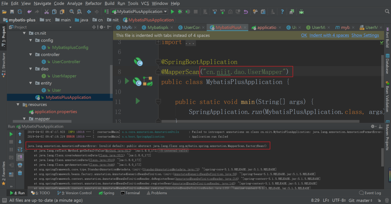The width and height of the screenshot is (391, 204).
Task: Click Indent with 4 spaces link
Action: 329,35
